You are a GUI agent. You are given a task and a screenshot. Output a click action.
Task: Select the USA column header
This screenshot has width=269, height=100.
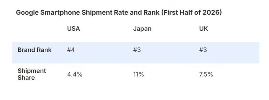[x=73, y=29]
